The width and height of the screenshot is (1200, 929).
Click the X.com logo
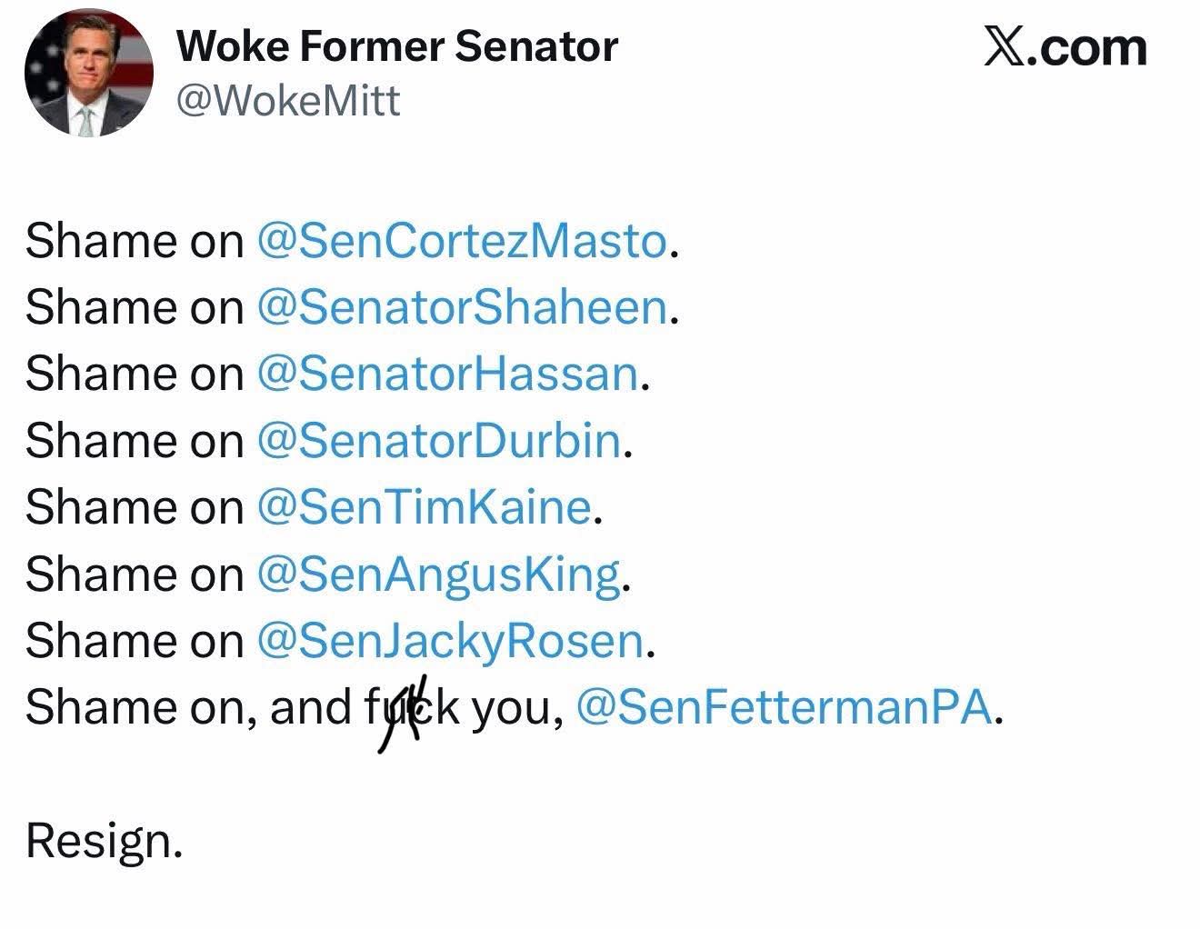(x=1065, y=48)
